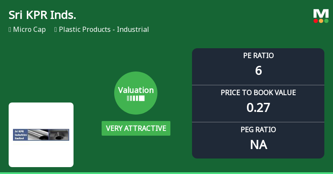Viewport: 333px width, 174px height.
Task: Click the red dot under the M logo
Action: [x=316, y=21]
